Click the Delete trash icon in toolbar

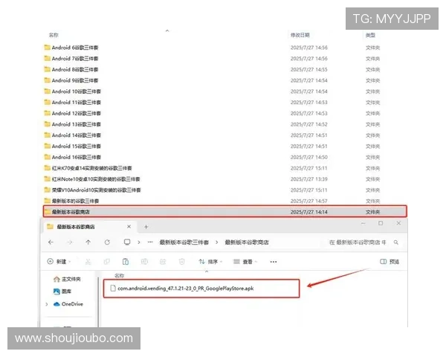(182, 262)
